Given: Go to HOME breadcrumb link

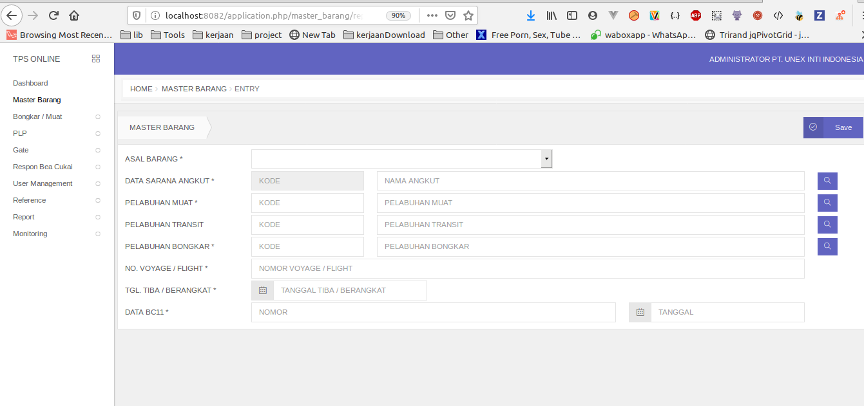Looking at the screenshot, I should pos(141,89).
